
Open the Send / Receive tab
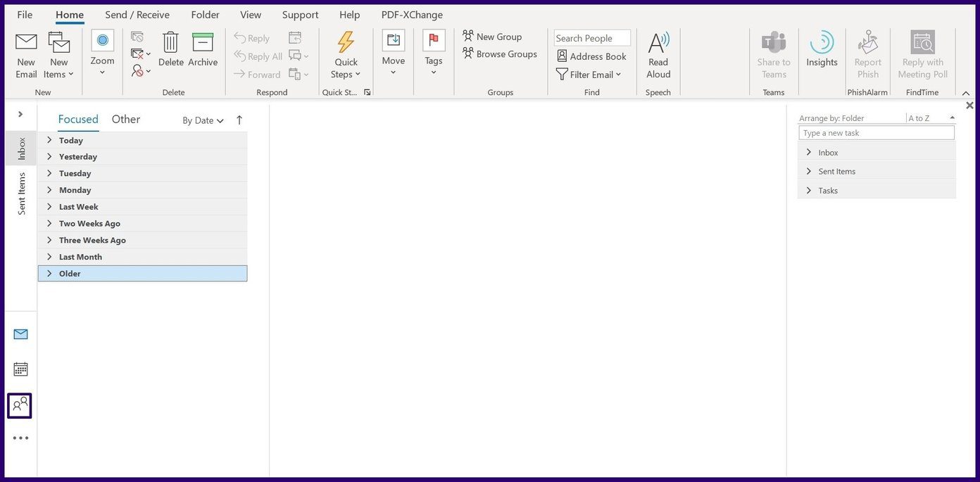(137, 15)
